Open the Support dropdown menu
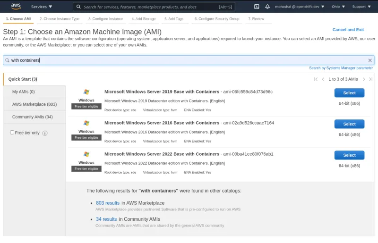 pyautogui.click(x=361, y=7)
